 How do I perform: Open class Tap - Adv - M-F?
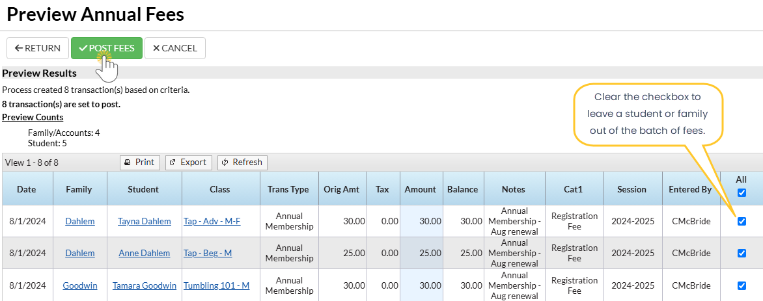pos(212,221)
